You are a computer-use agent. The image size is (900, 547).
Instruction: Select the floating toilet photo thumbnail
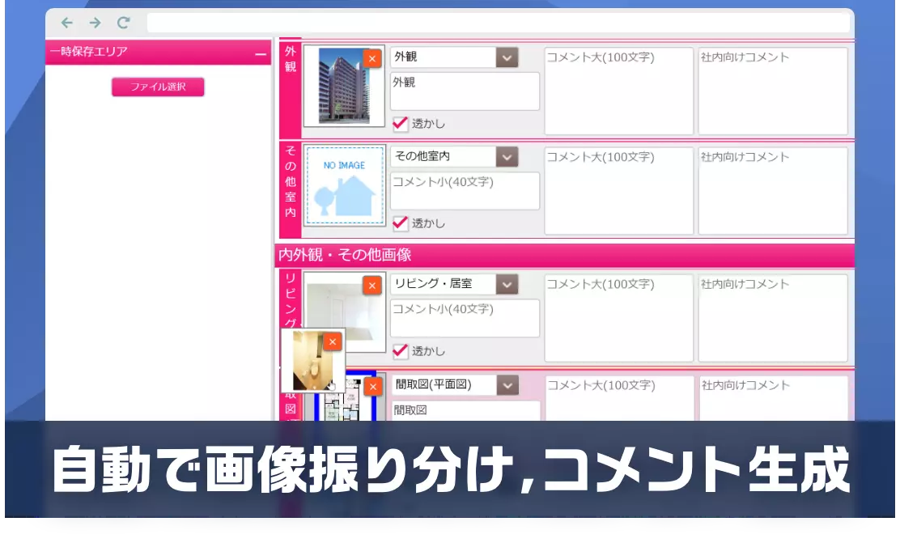(x=312, y=362)
